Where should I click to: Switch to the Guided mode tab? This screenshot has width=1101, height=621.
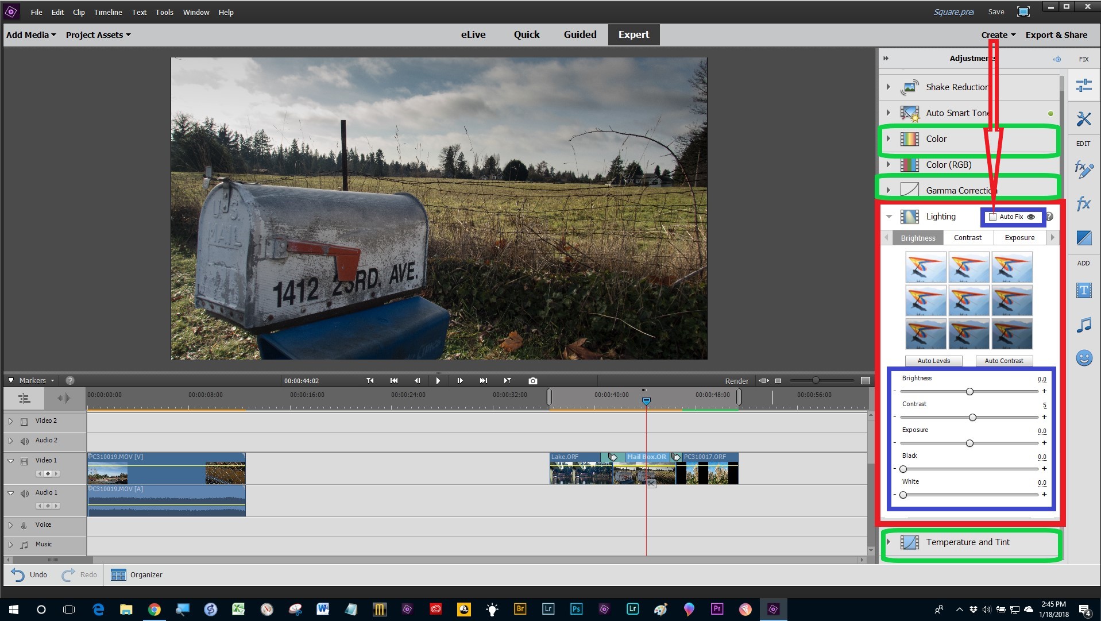click(580, 34)
